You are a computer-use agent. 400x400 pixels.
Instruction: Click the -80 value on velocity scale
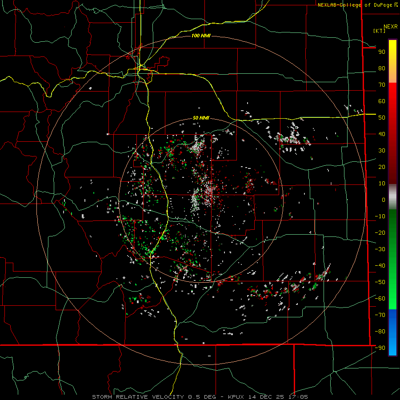(380, 332)
